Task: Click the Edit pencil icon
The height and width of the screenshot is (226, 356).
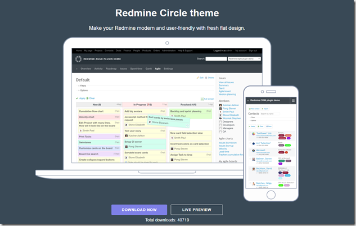Action: click(198, 78)
